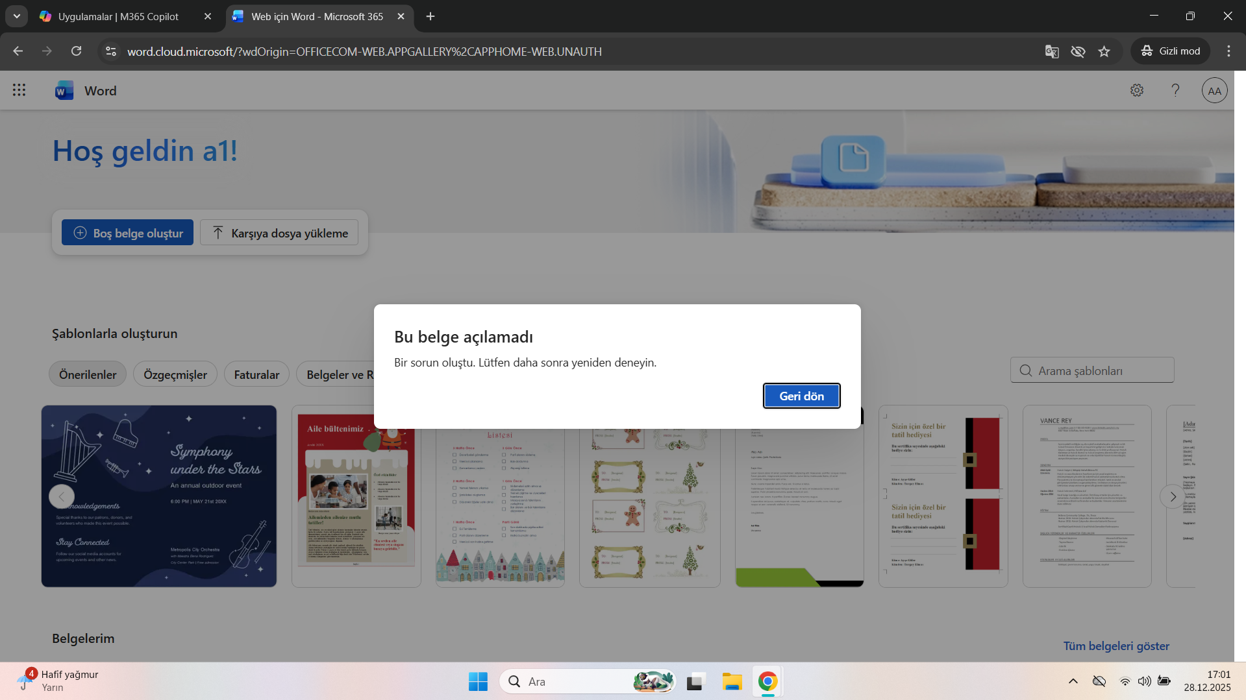The height and width of the screenshot is (700, 1246).
Task: Show next templates with right carousel arrow
Action: pyautogui.click(x=1173, y=497)
